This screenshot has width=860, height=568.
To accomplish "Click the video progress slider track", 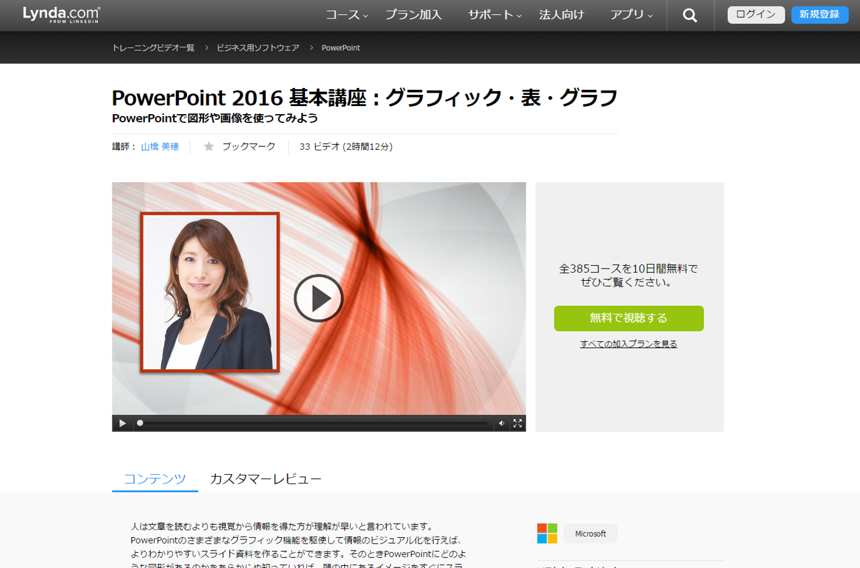I will coord(315,424).
